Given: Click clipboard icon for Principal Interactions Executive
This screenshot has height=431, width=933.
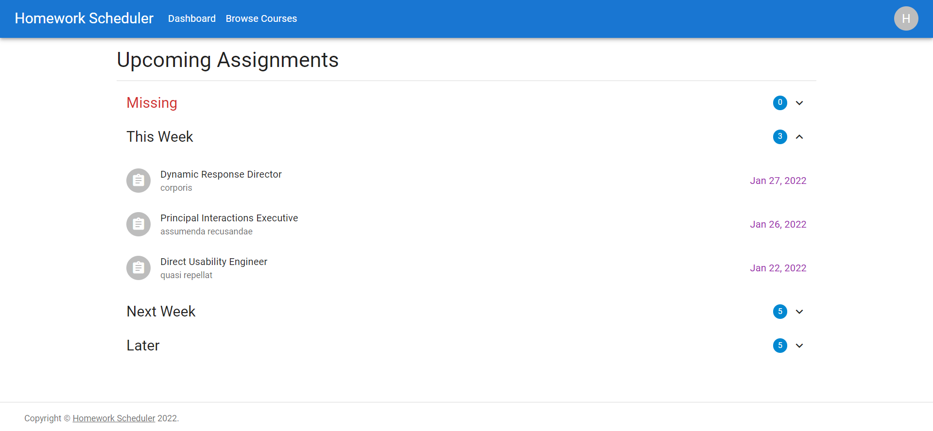Looking at the screenshot, I should tap(138, 224).
